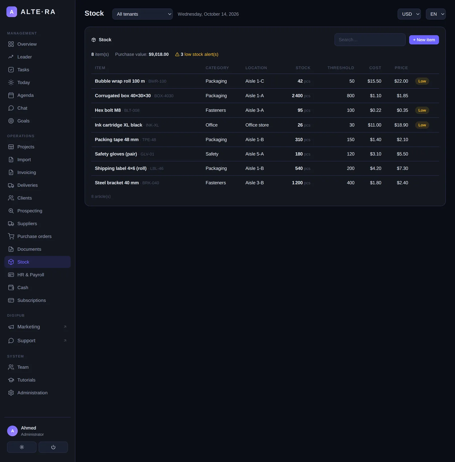The height and width of the screenshot is (462, 455).
Task: Click the Prospecting magnifier icon
Action: [11, 211]
